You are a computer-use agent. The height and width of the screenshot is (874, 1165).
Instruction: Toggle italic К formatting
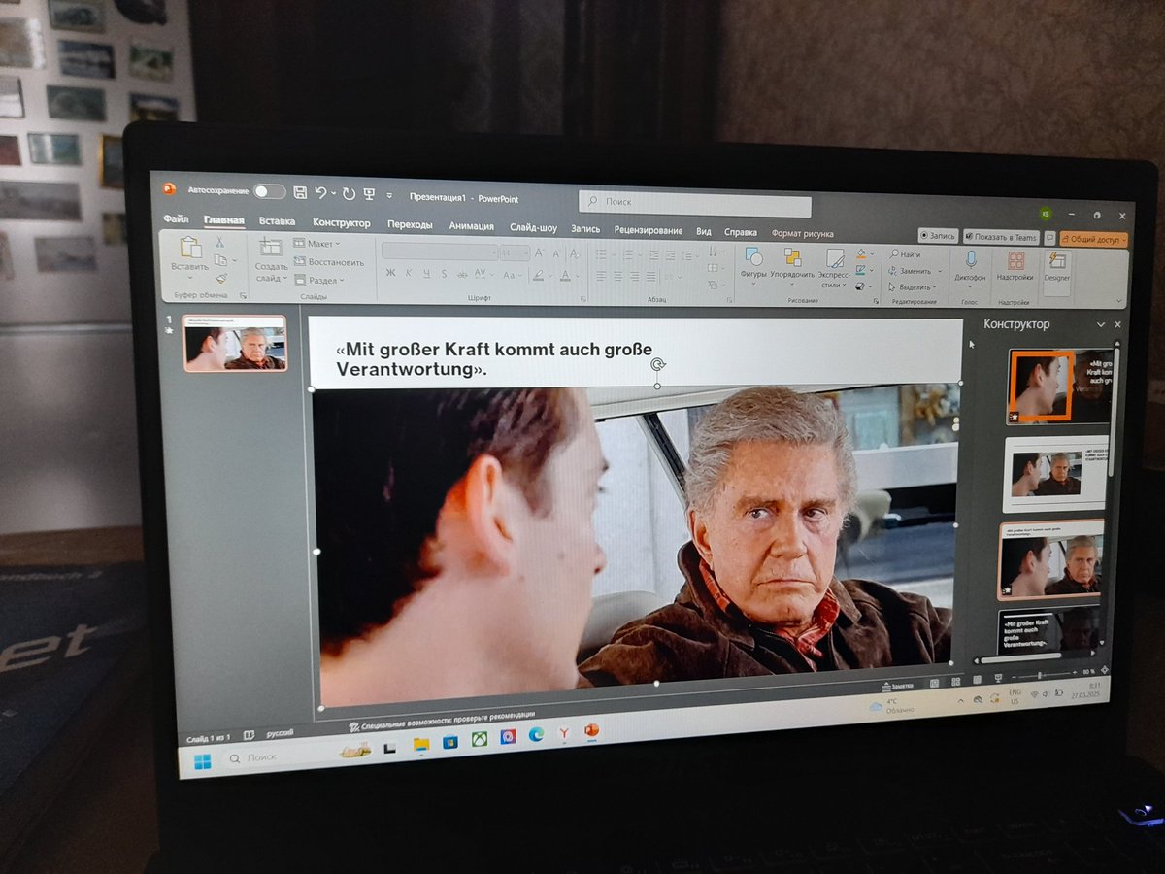click(x=410, y=274)
